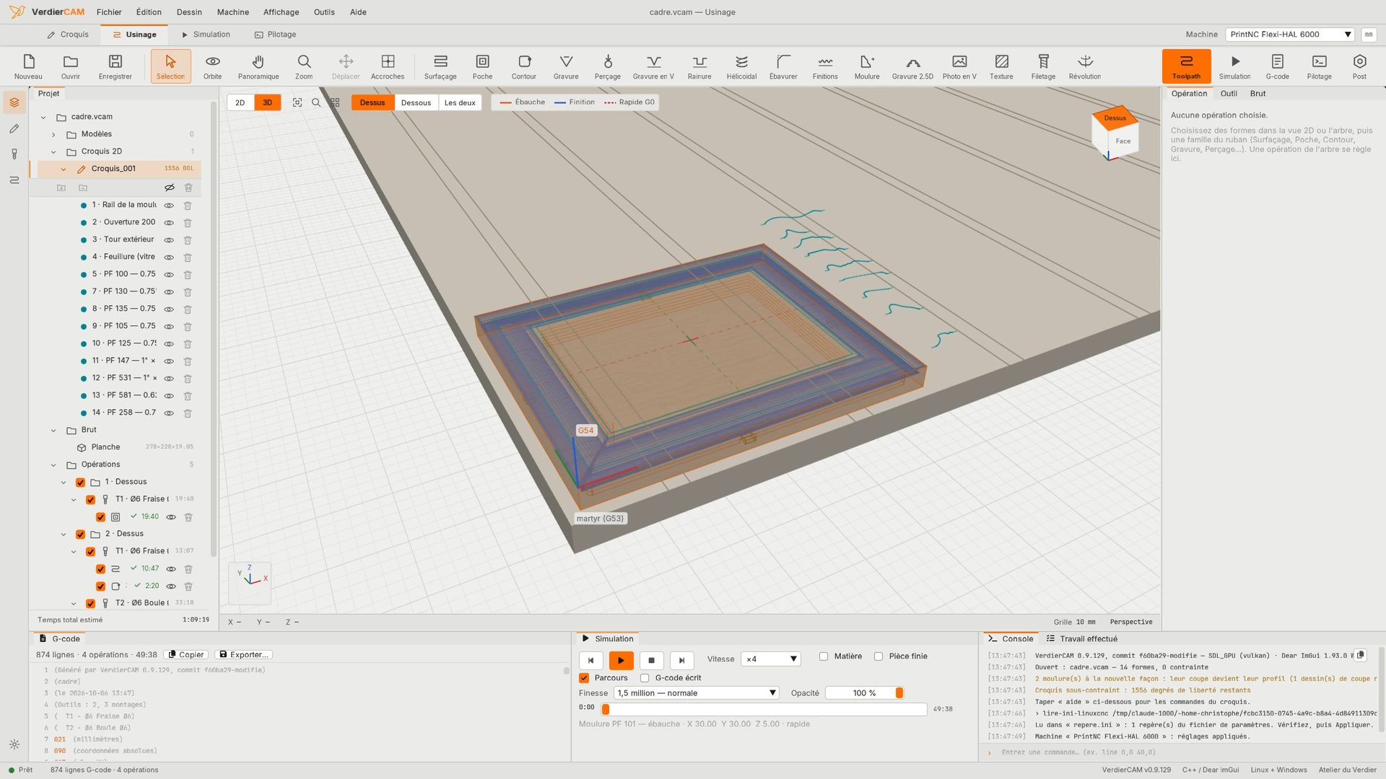Hide shape 5 · PF 100 — 0.75
Screen dimensions: 1386x779
point(169,275)
